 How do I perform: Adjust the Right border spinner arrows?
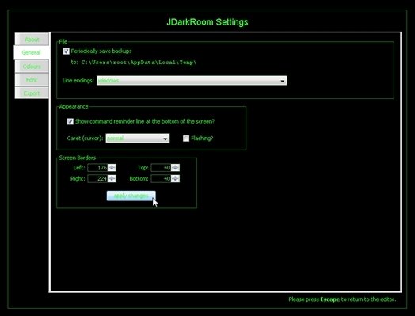pyautogui.click(x=112, y=179)
